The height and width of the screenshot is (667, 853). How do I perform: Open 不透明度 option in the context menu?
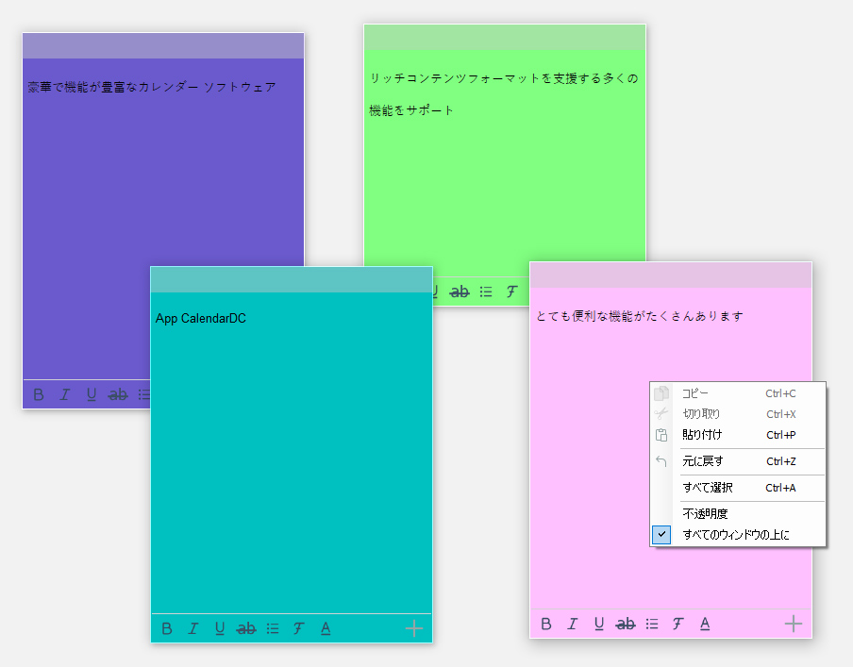click(738, 513)
